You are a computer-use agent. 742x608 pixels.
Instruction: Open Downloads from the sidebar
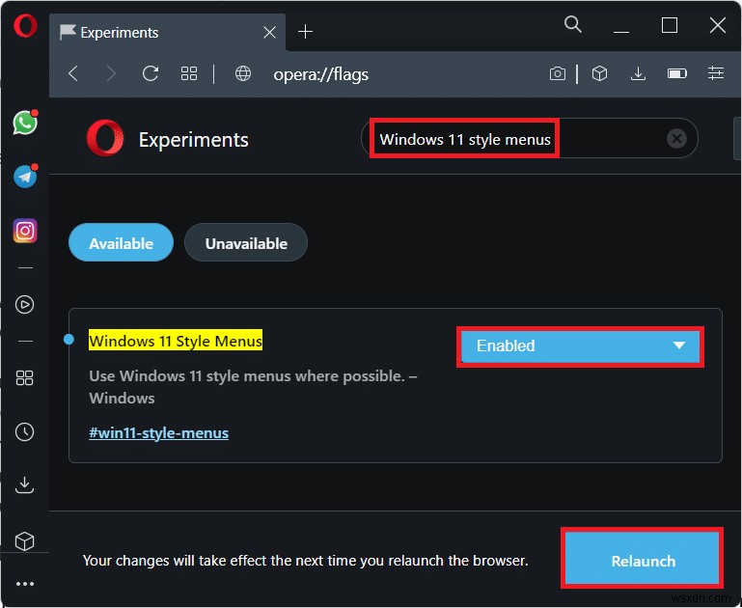pos(25,485)
